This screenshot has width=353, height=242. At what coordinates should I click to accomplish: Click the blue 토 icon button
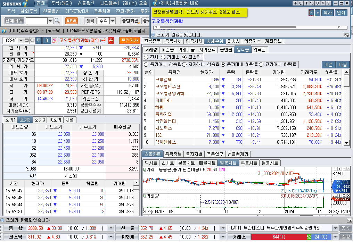39,41
